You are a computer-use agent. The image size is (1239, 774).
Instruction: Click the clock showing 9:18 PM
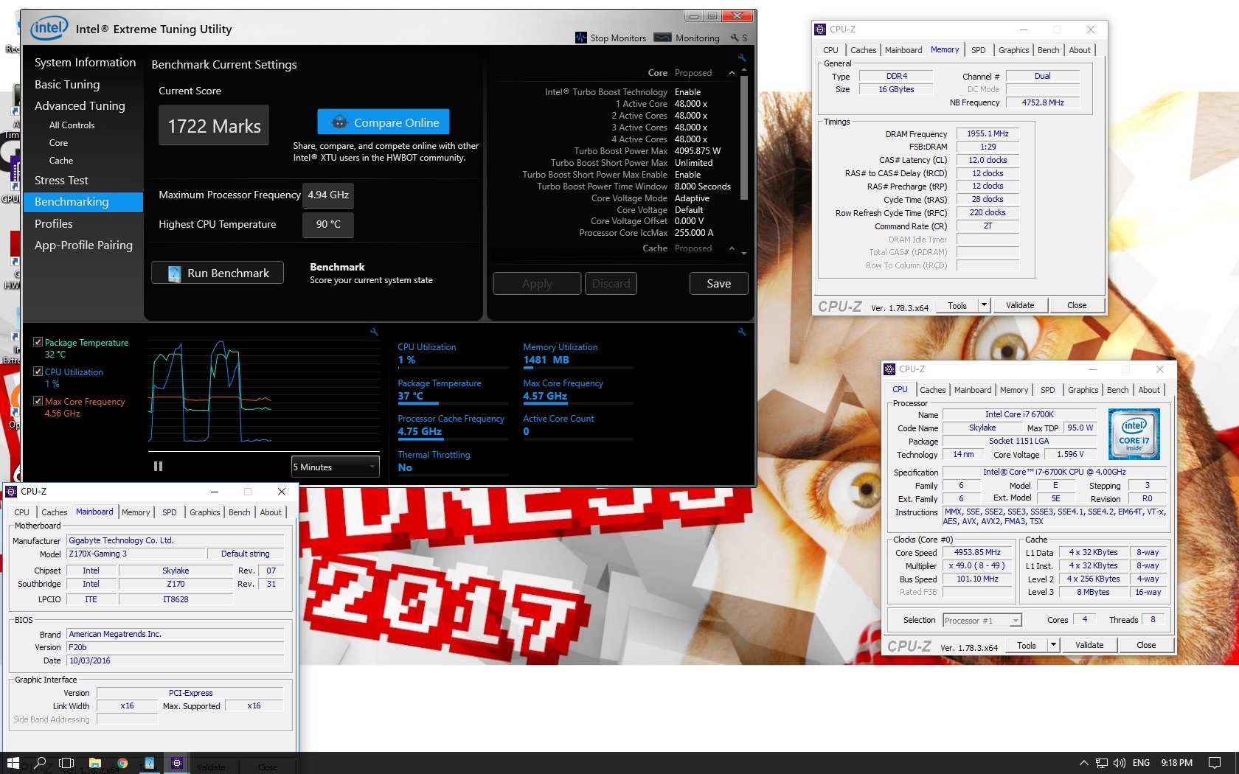tap(1176, 763)
